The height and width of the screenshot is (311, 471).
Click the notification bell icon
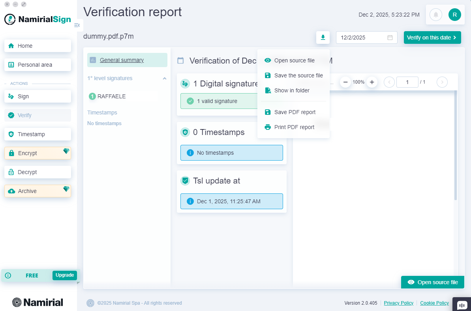(436, 15)
